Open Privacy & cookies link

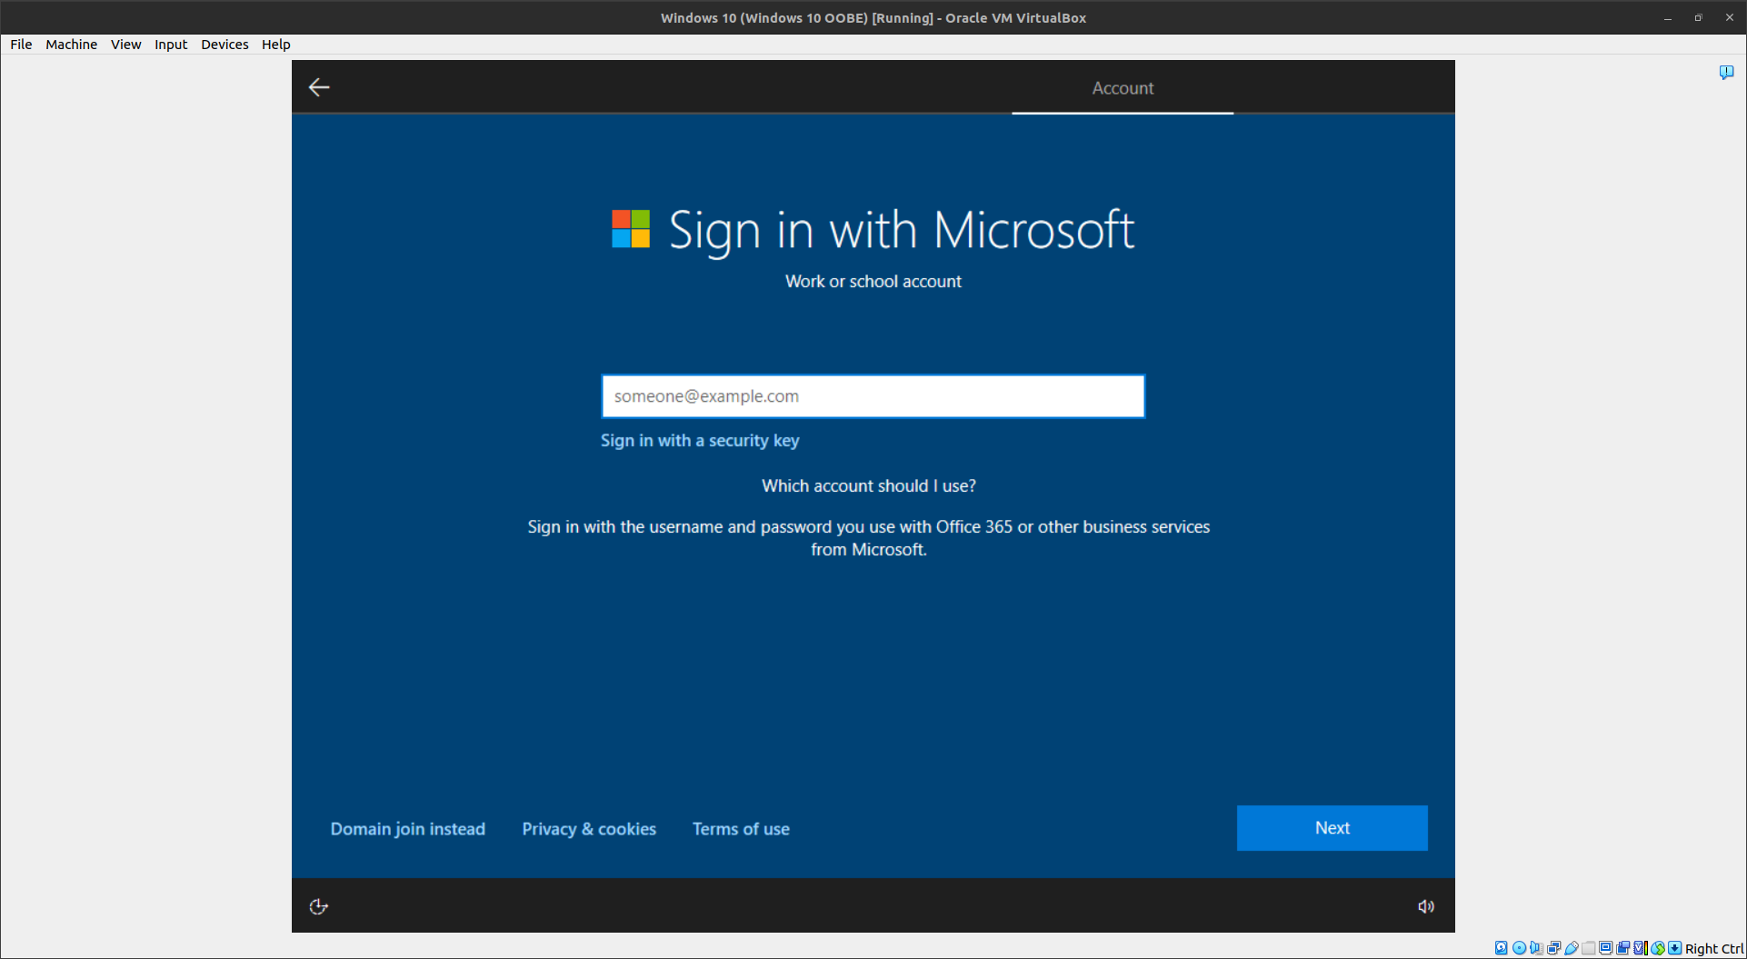tap(589, 829)
